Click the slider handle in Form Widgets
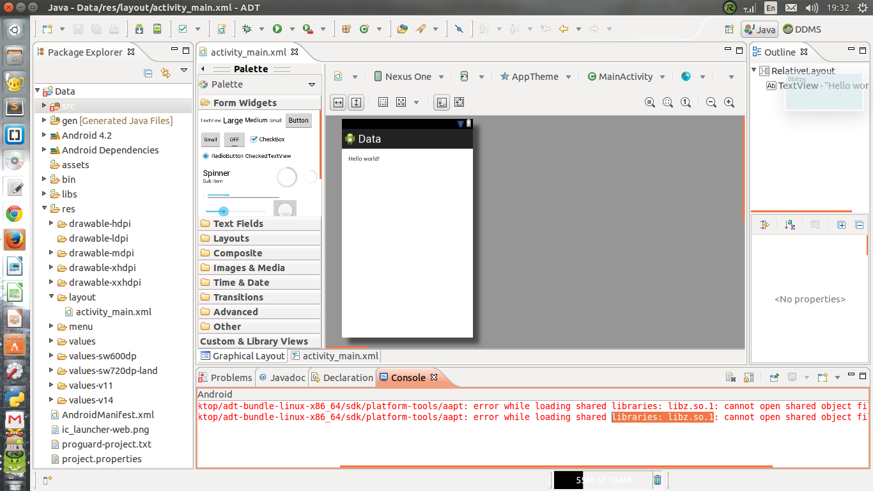This screenshot has width=873, height=491. 223,211
